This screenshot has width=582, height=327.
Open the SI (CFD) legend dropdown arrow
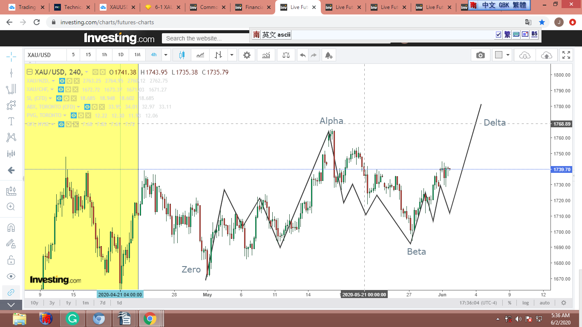pos(51,98)
